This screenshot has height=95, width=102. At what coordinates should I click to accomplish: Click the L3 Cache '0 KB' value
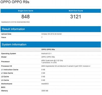(x=43, y=80)
